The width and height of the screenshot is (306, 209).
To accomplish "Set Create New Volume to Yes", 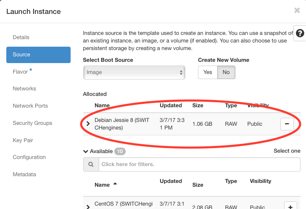I will click(x=208, y=72).
